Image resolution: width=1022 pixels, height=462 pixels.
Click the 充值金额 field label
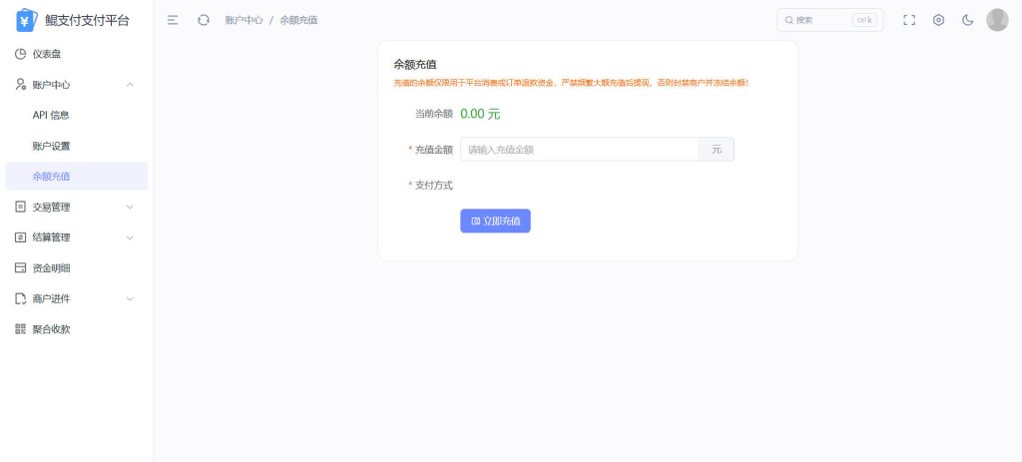tap(434, 150)
